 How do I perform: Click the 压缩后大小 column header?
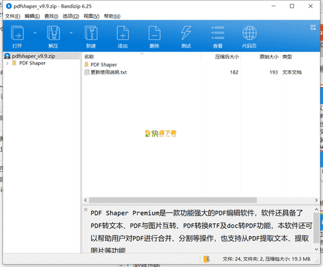click(221, 56)
